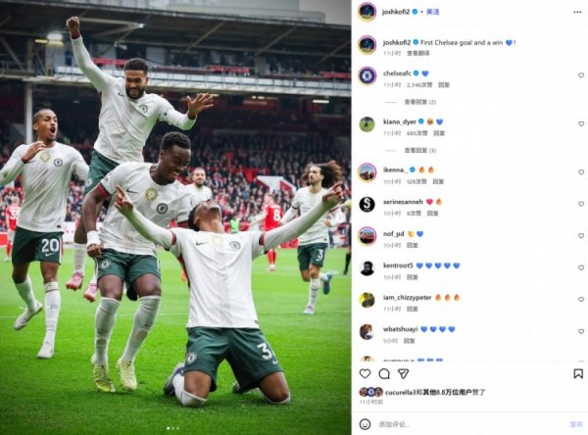Follow joshkofi2 from the post header

pos(432,12)
